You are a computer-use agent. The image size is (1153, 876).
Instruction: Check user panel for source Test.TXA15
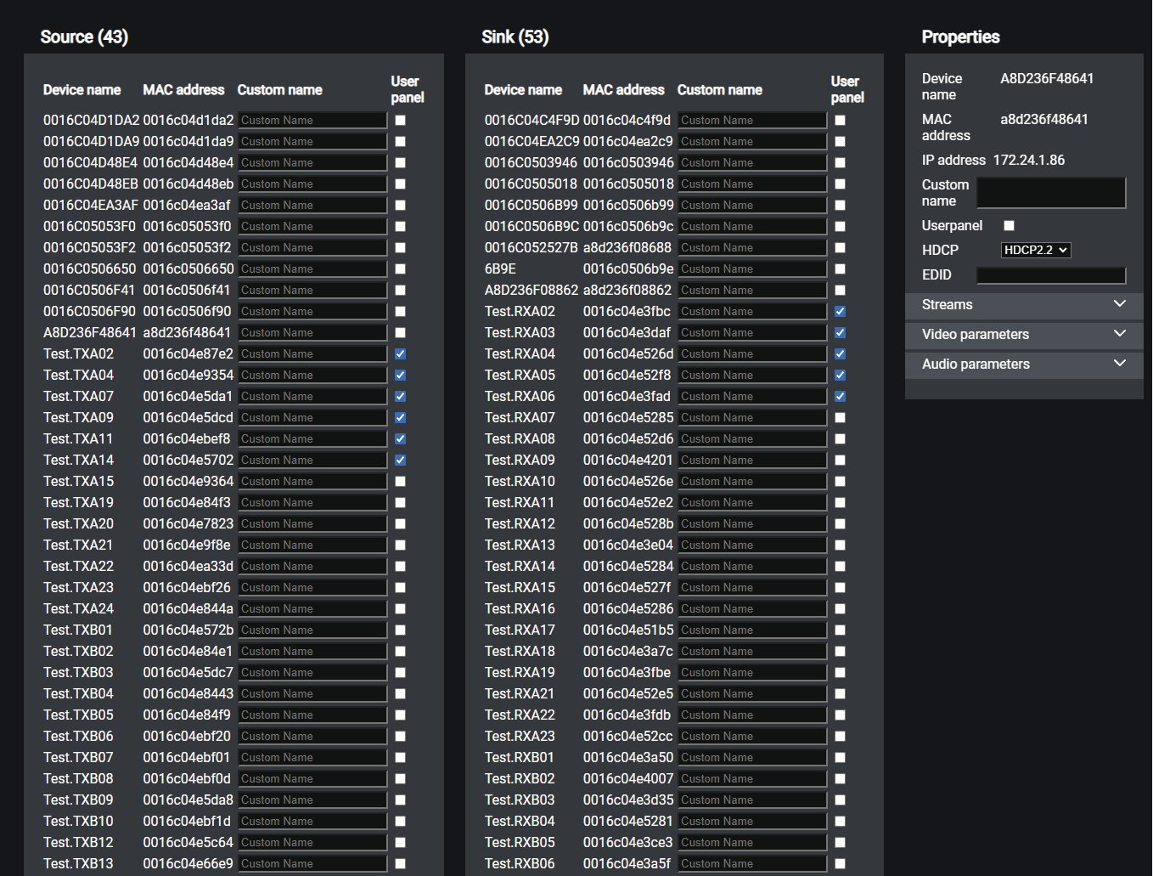[x=400, y=482]
